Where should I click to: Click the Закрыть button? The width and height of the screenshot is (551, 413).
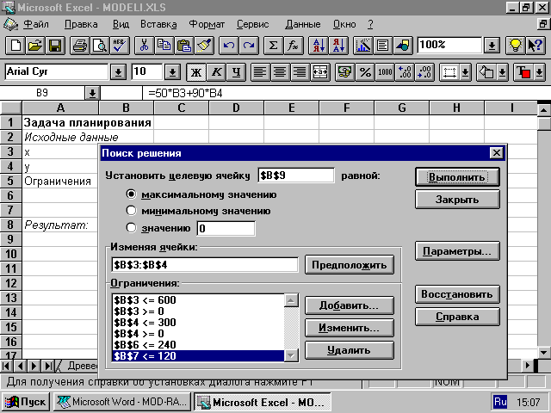457,200
